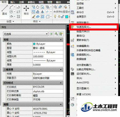Open Trim tool dropdown arrow

pos(51,12)
